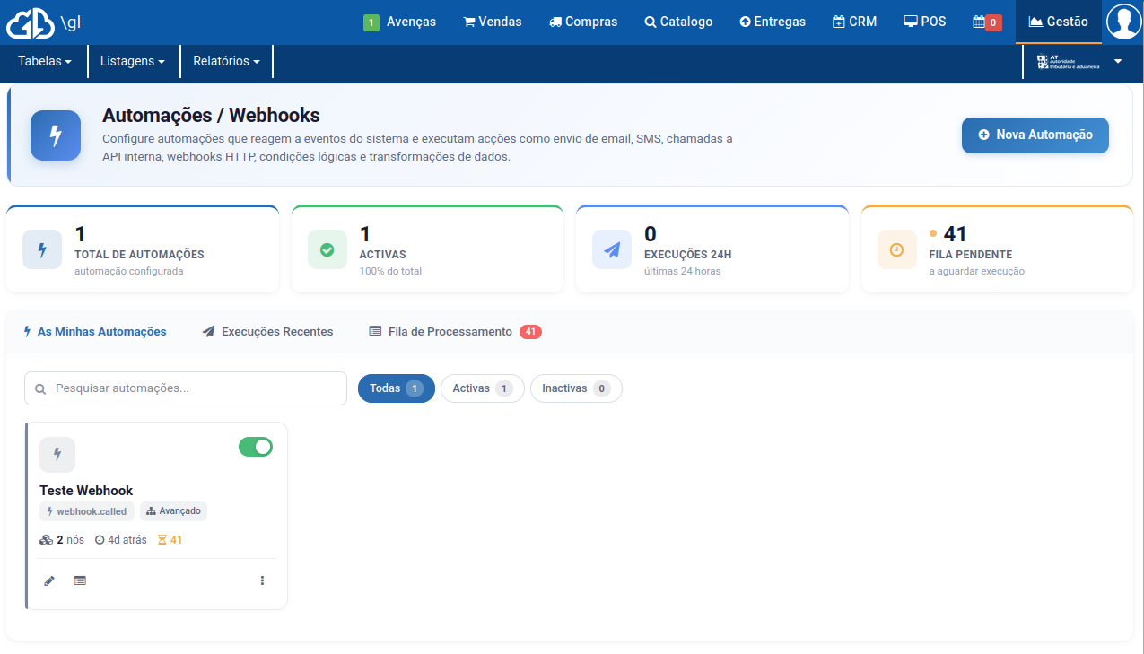
Task: Click the Avançado tag
Action: point(173,511)
